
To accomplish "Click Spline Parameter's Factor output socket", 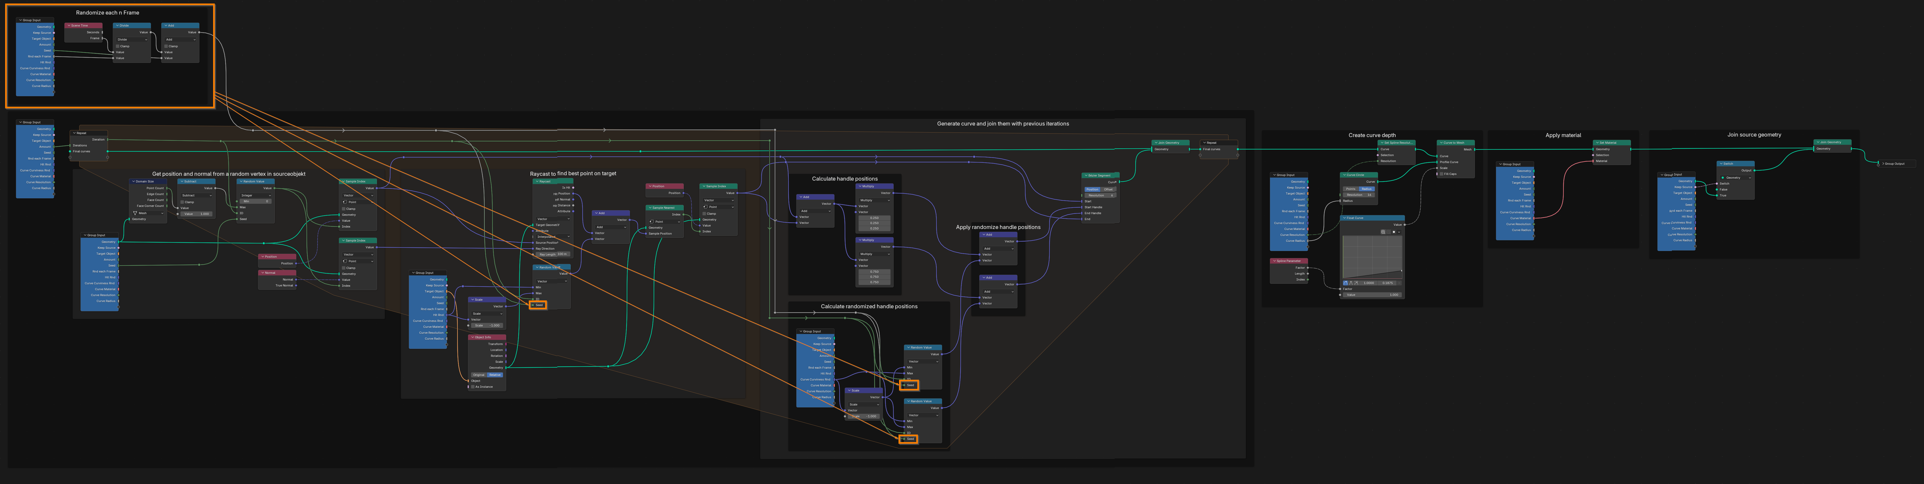I will point(1308,268).
